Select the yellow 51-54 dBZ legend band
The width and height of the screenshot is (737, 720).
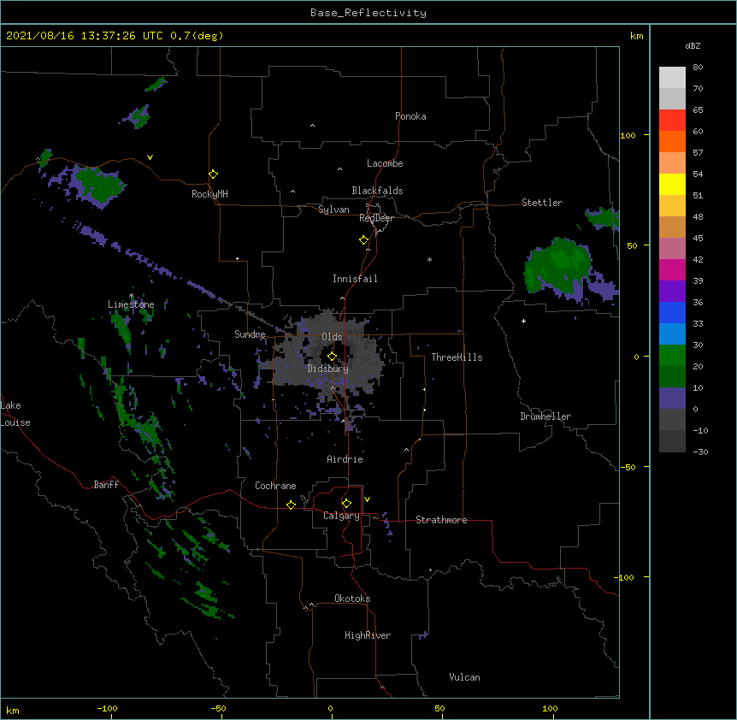672,184
